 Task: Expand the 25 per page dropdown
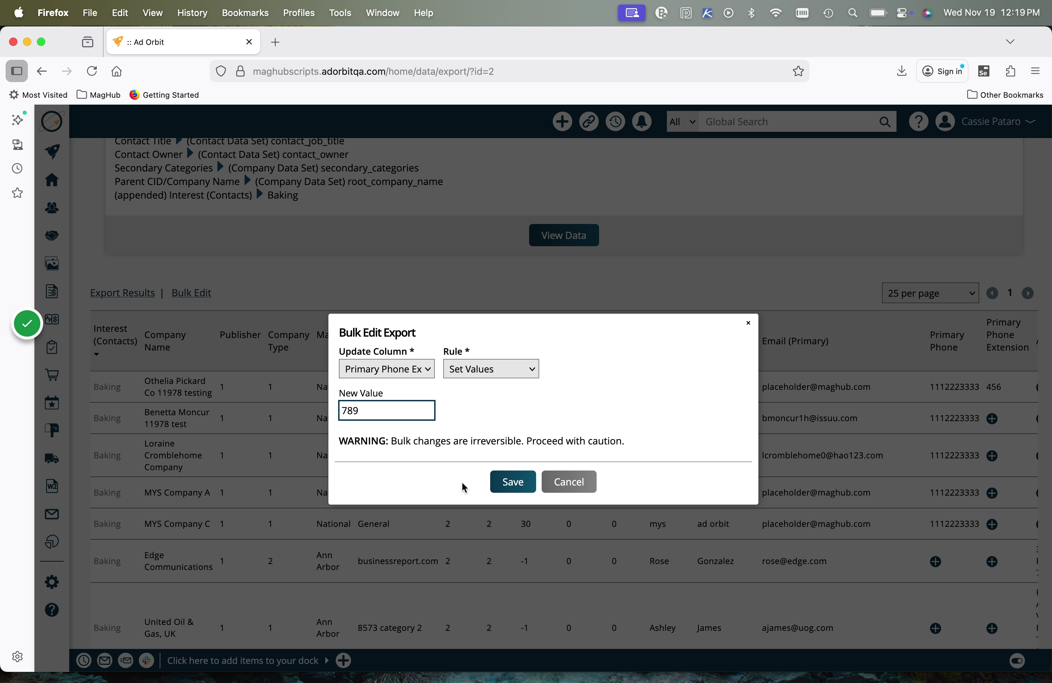[930, 293]
